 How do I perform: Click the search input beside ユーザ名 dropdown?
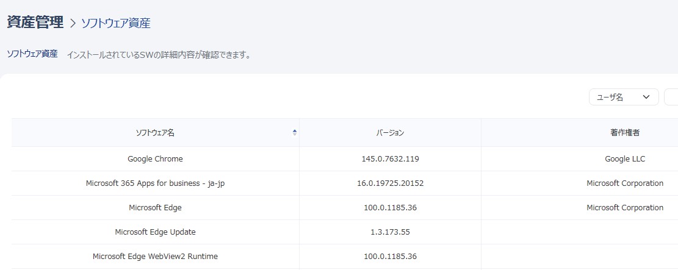pyautogui.click(x=671, y=97)
